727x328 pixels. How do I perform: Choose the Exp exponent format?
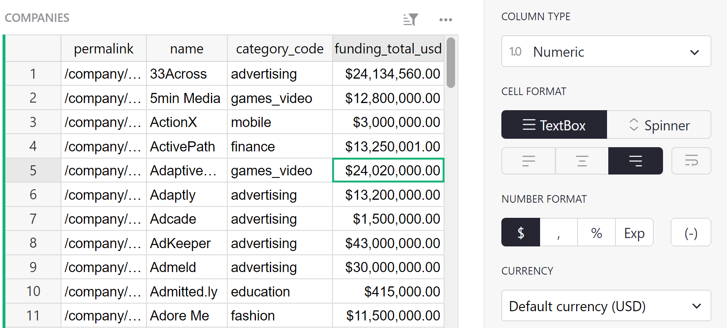click(634, 233)
